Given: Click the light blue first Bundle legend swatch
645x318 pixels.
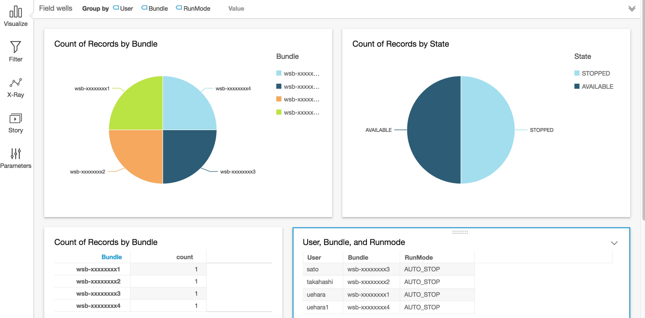Looking at the screenshot, I should tap(279, 73).
